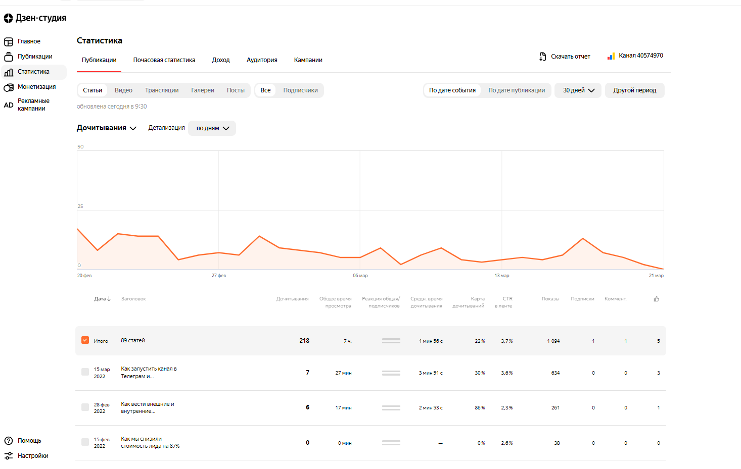741x469 pixels.
Task: Open Помощь help icon
Action: (9, 441)
